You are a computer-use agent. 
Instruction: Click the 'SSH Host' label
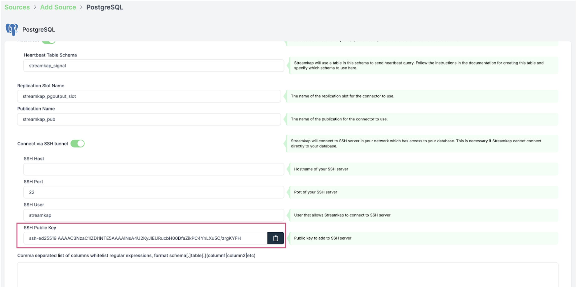pos(34,159)
